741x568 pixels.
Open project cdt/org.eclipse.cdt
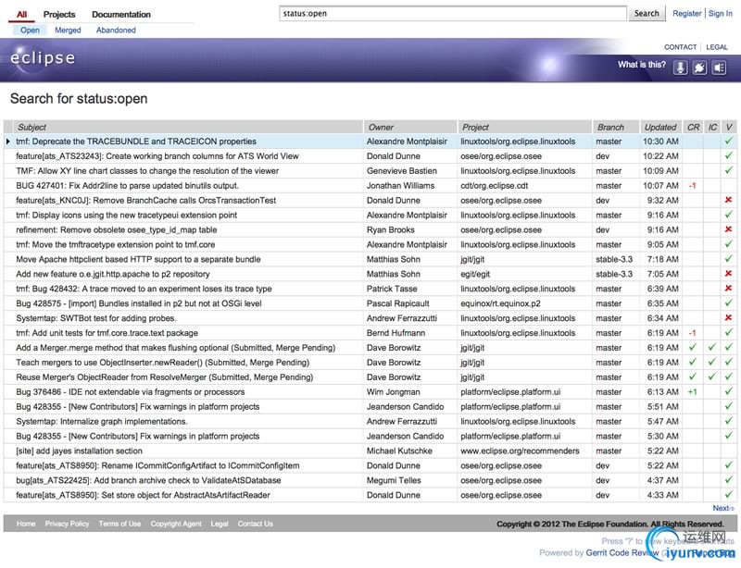coord(495,186)
